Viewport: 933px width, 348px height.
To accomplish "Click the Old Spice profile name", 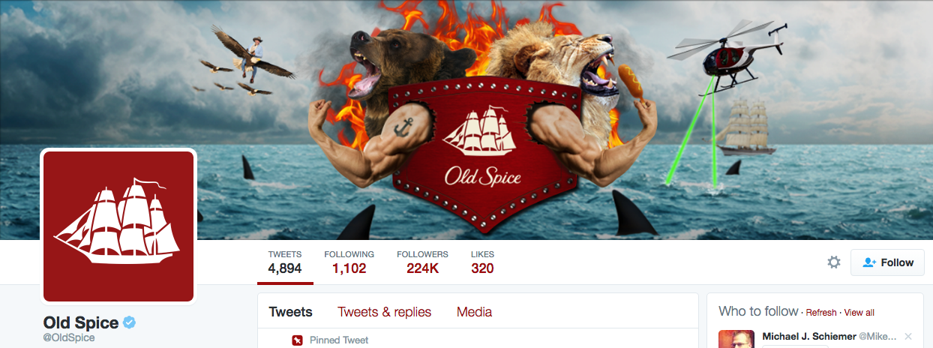I will click(x=81, y=322).
